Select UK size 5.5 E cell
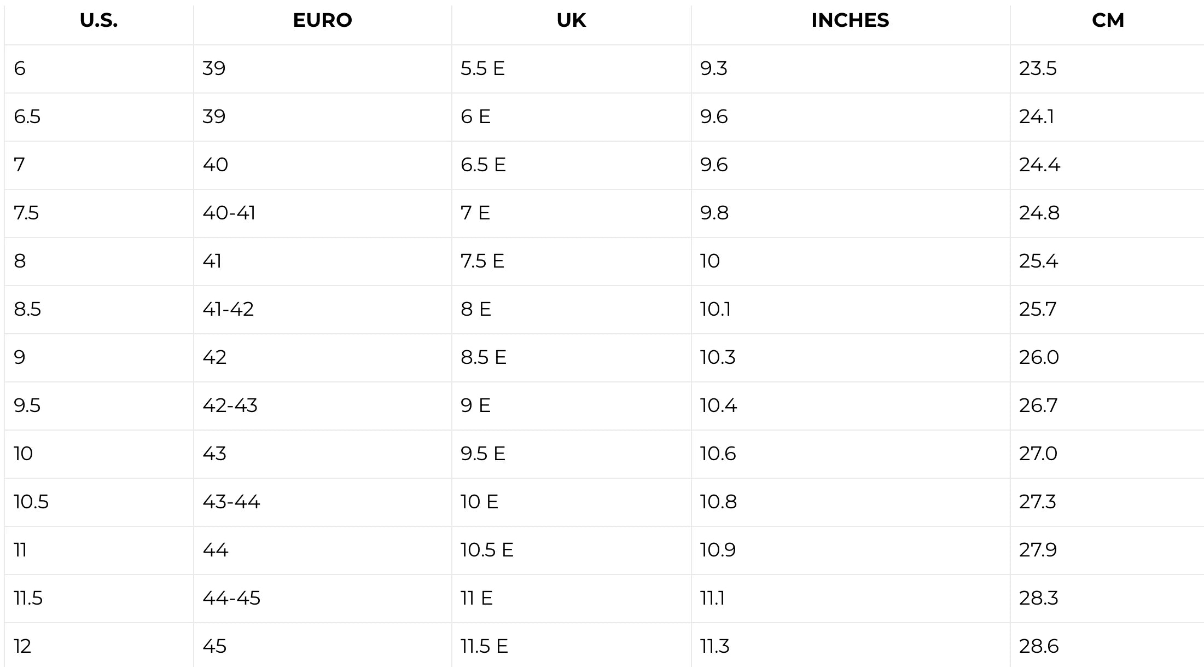This screenshot has width=1204, height=667. [x=482, y=68]
